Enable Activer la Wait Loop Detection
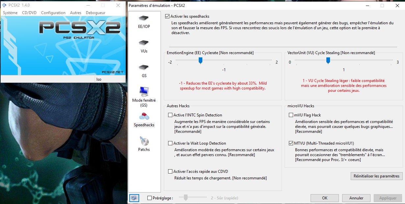The width and height of the screenshot is (405, 204). [x=170, y=143]
